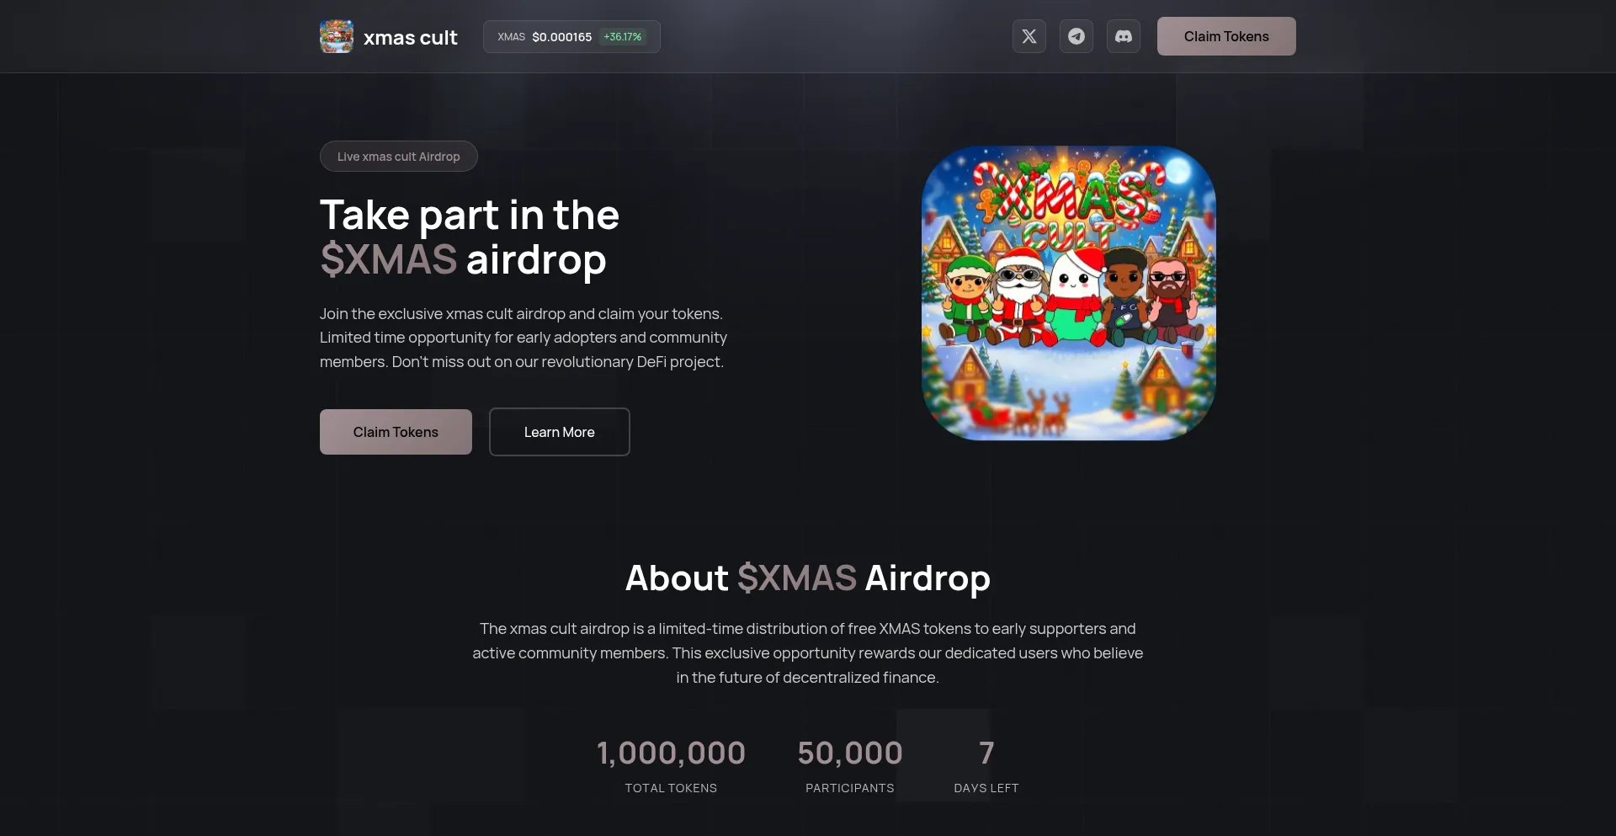Click the XMAS CULT artwork image
Viewport: 1616px width, 836px height.
(x=1069, y=293)
